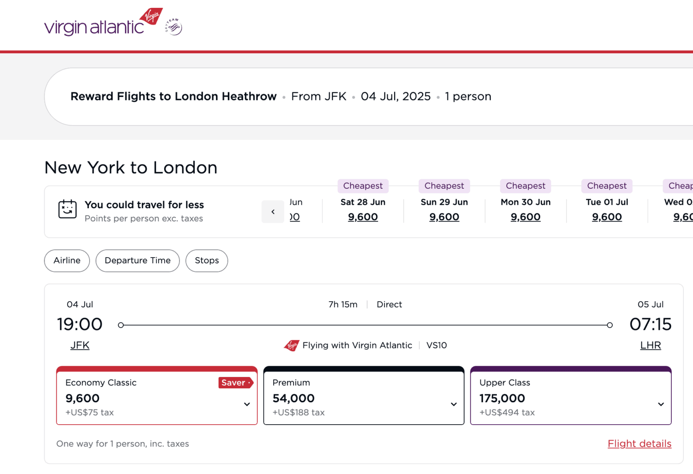Viewport: 693px width, 474px height.
Task: Expand the Economy Classic fare card
Action: 247,404
